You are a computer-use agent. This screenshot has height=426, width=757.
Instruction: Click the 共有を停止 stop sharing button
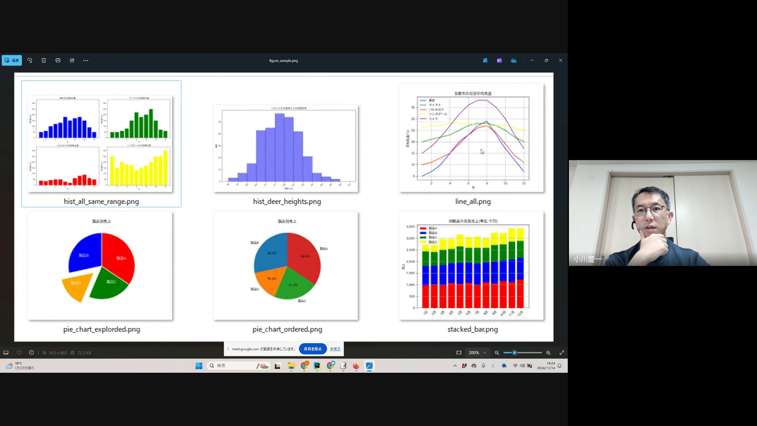point(313,349)
